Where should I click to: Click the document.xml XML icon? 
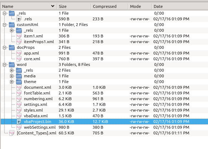pos(19,87)
